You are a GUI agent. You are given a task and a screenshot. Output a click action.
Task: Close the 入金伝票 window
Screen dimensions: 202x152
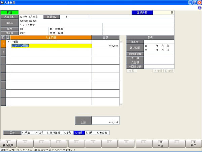[199, 2]
